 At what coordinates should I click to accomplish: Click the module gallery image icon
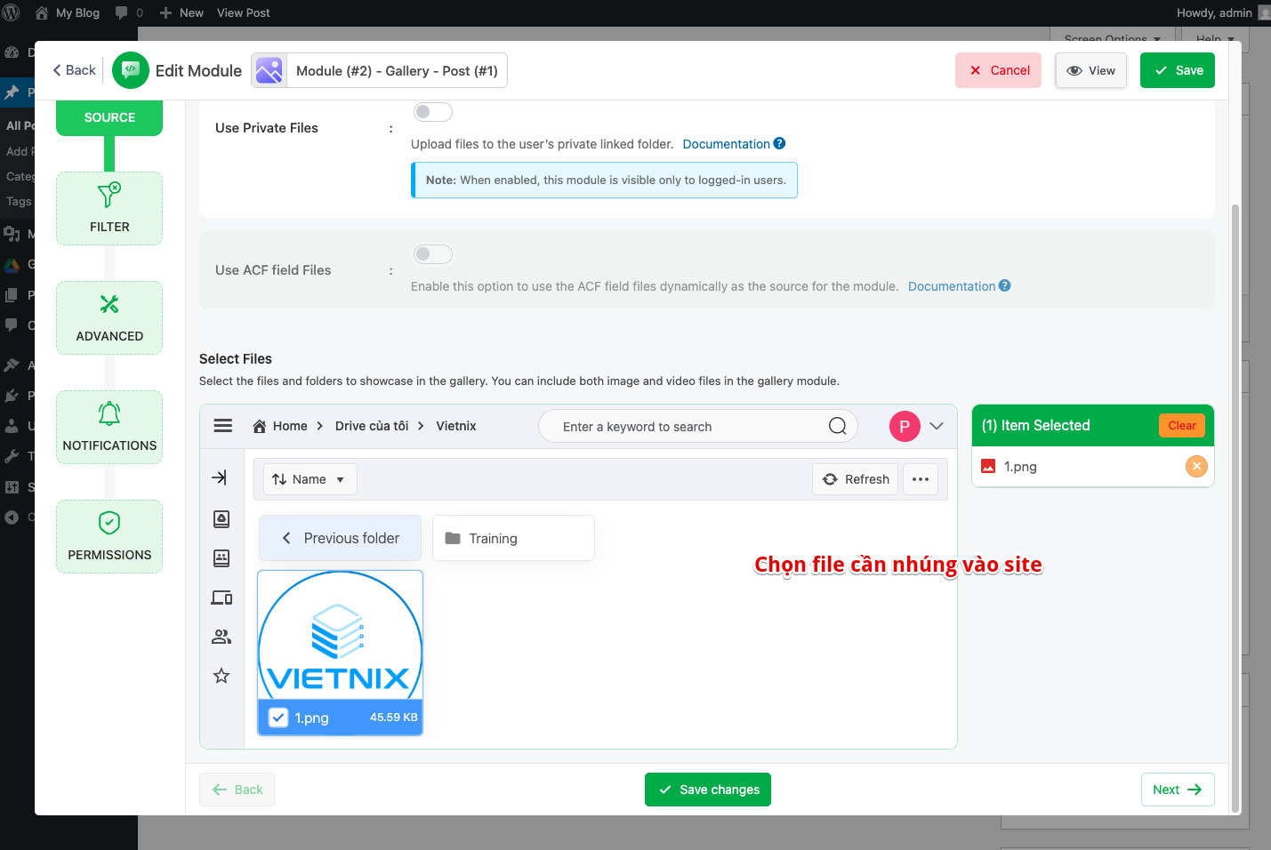pos(269,70)
